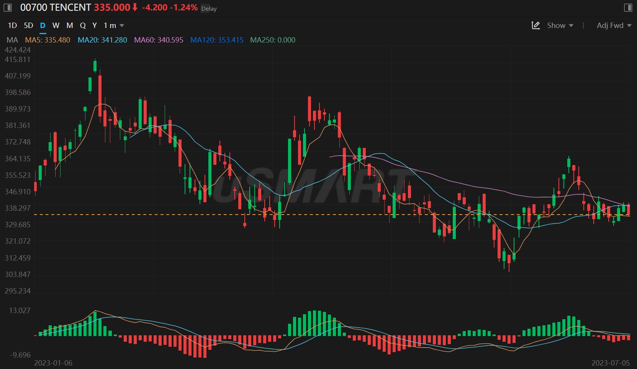Click the 335.000 current price
The width and height of the screenshot is (637, 369).
(112, 7)
